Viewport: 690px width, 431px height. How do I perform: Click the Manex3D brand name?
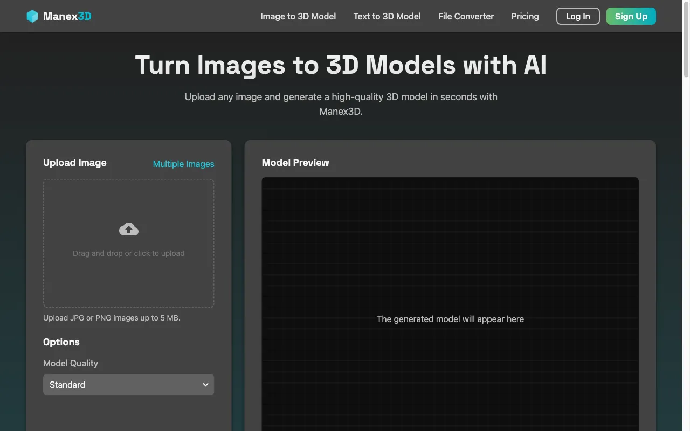click(x=67, y=16)
